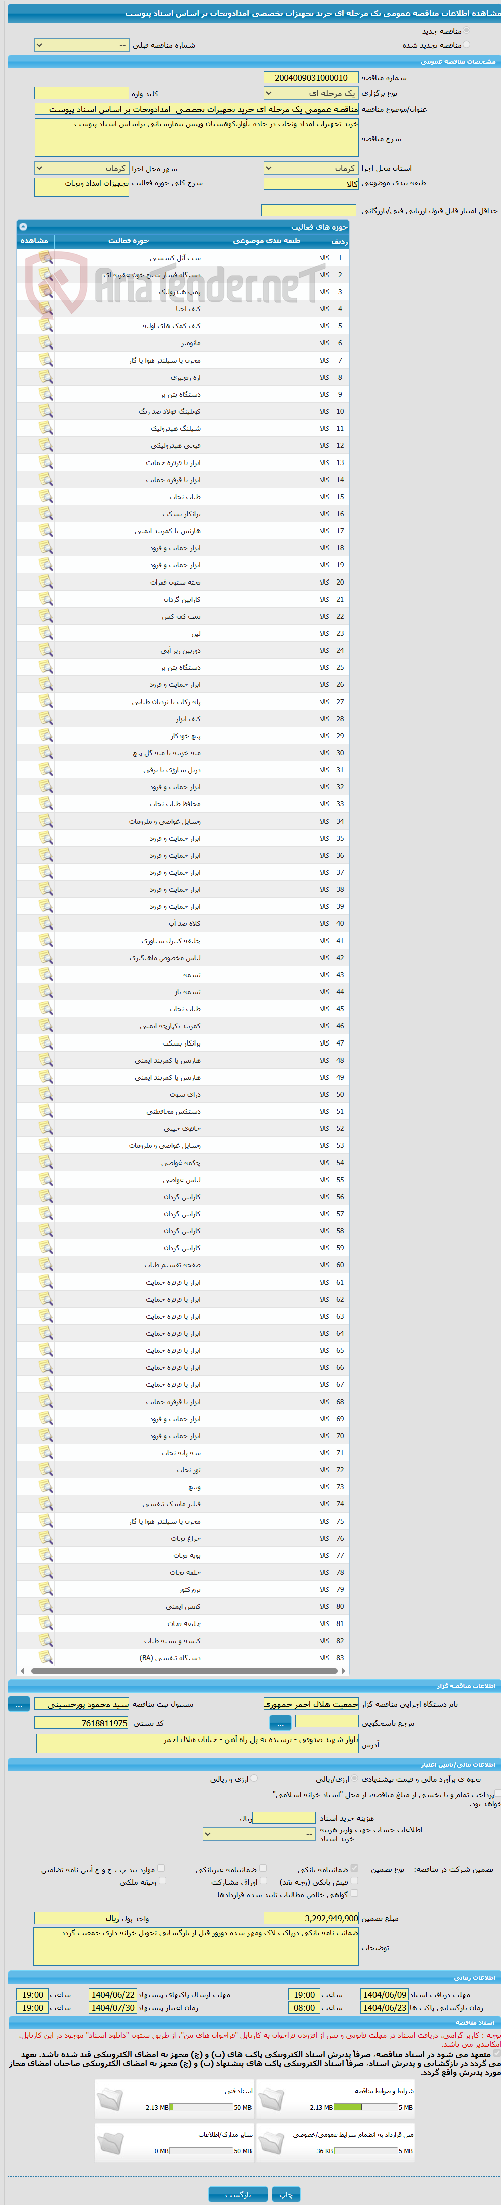Click the بازگشت back button
The image size is (501, 2205).
coord(238,2195)
